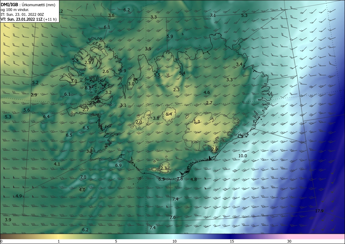
Task: Click the 10.0 value off the southeast coast
Action: click(243, 156)
